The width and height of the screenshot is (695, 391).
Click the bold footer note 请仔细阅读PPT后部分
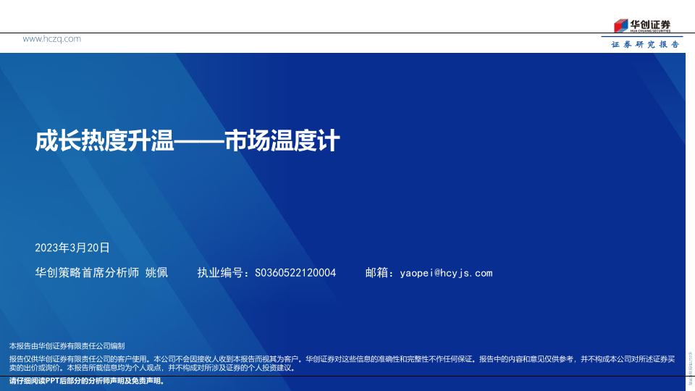87,381
